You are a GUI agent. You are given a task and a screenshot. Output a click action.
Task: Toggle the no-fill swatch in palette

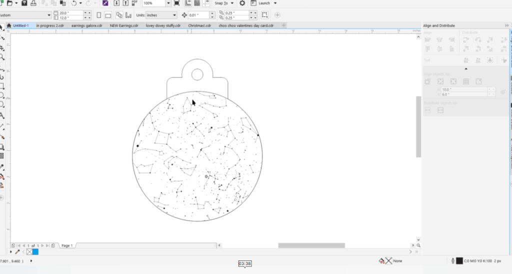tap(29, 252)
